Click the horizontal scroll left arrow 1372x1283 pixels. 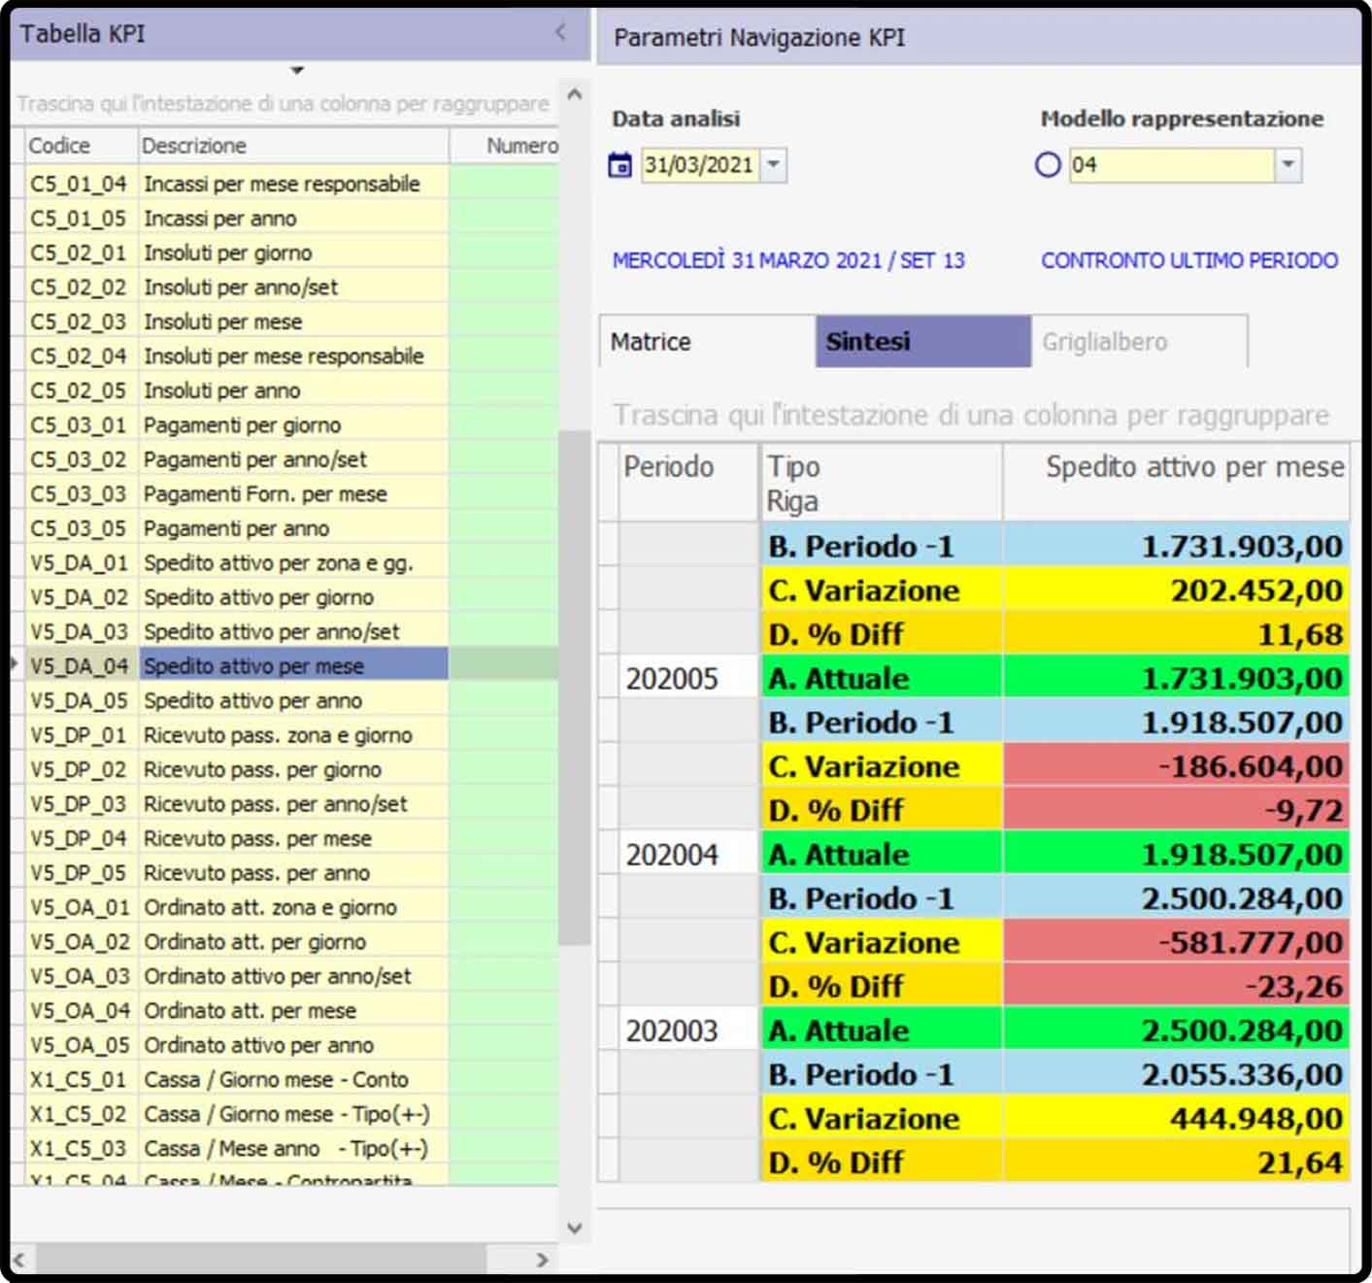click(18, 1260)
